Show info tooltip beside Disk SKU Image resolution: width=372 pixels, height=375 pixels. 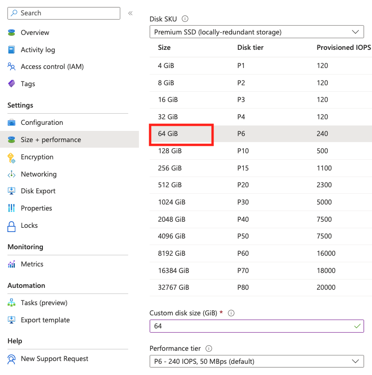[185, 19]
